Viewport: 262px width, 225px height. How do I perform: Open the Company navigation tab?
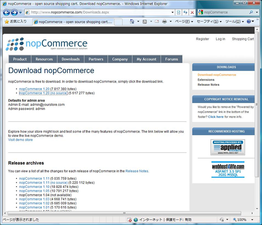coord(120,59)
